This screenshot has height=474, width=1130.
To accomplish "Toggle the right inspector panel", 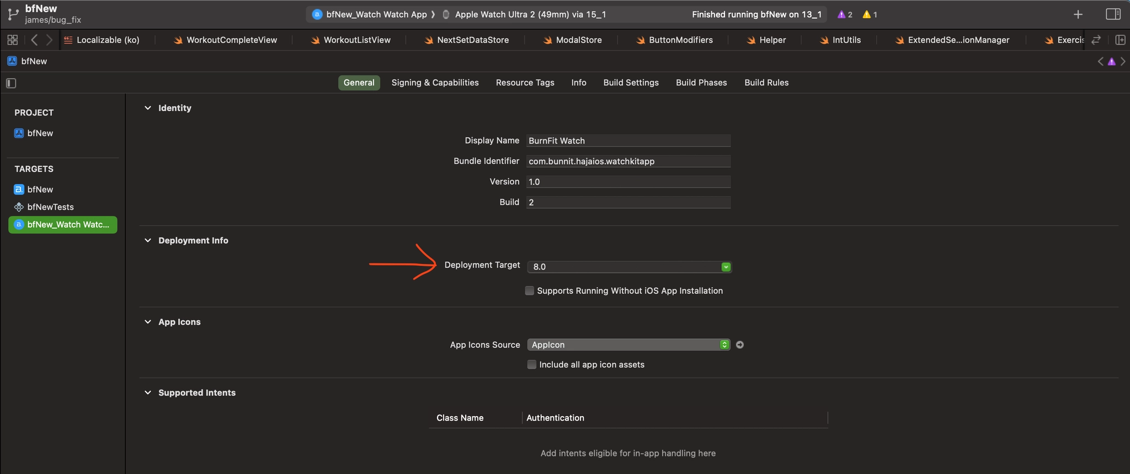I will tap(1113, 14).
